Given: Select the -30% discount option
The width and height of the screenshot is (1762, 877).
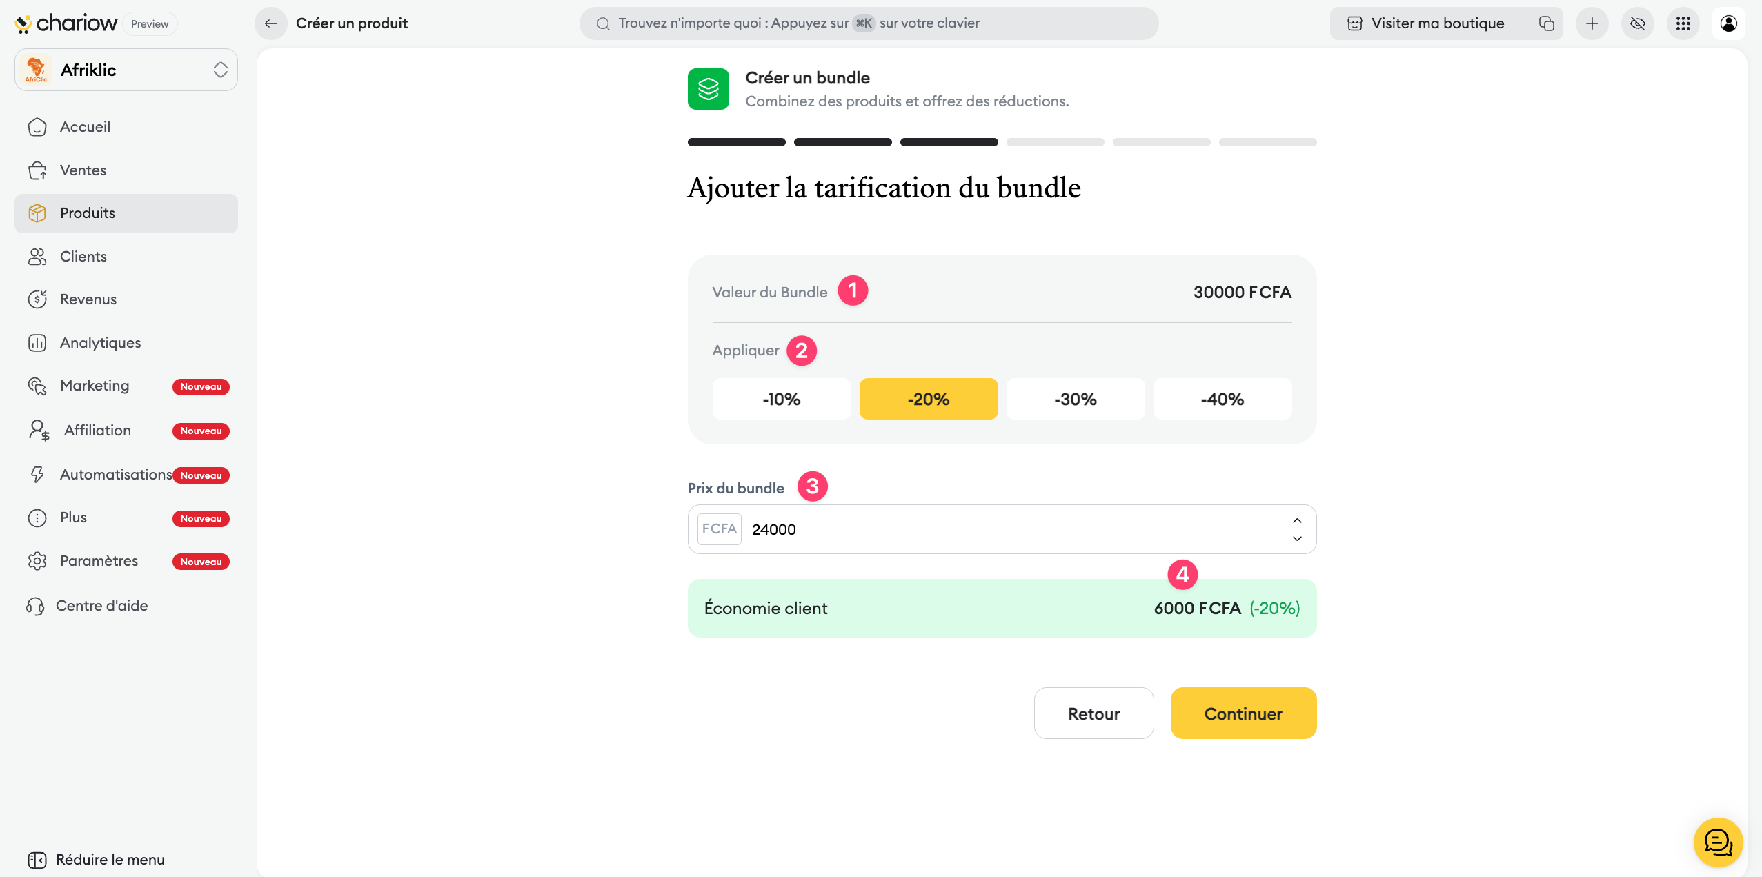Looking at the screenshot, I should tap(1075, 399).
